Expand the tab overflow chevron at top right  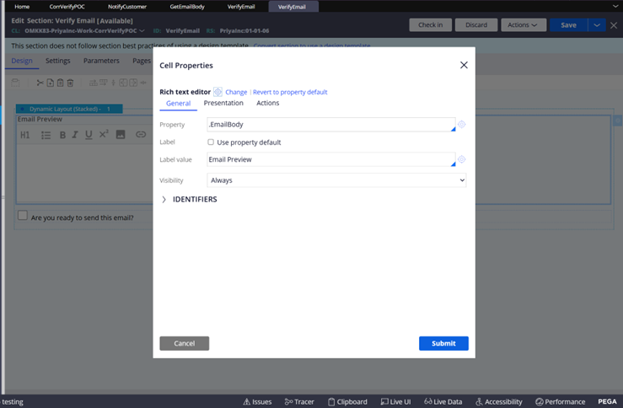[x=615, y=7]
